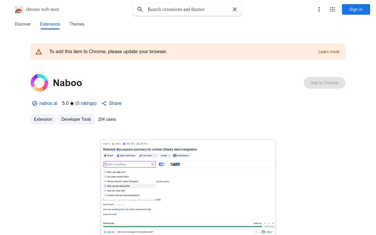The width and height of the screenshot is (376, 235).
Task: Click the verified badge icon beside naboo.ai
Action: point(35,103)
